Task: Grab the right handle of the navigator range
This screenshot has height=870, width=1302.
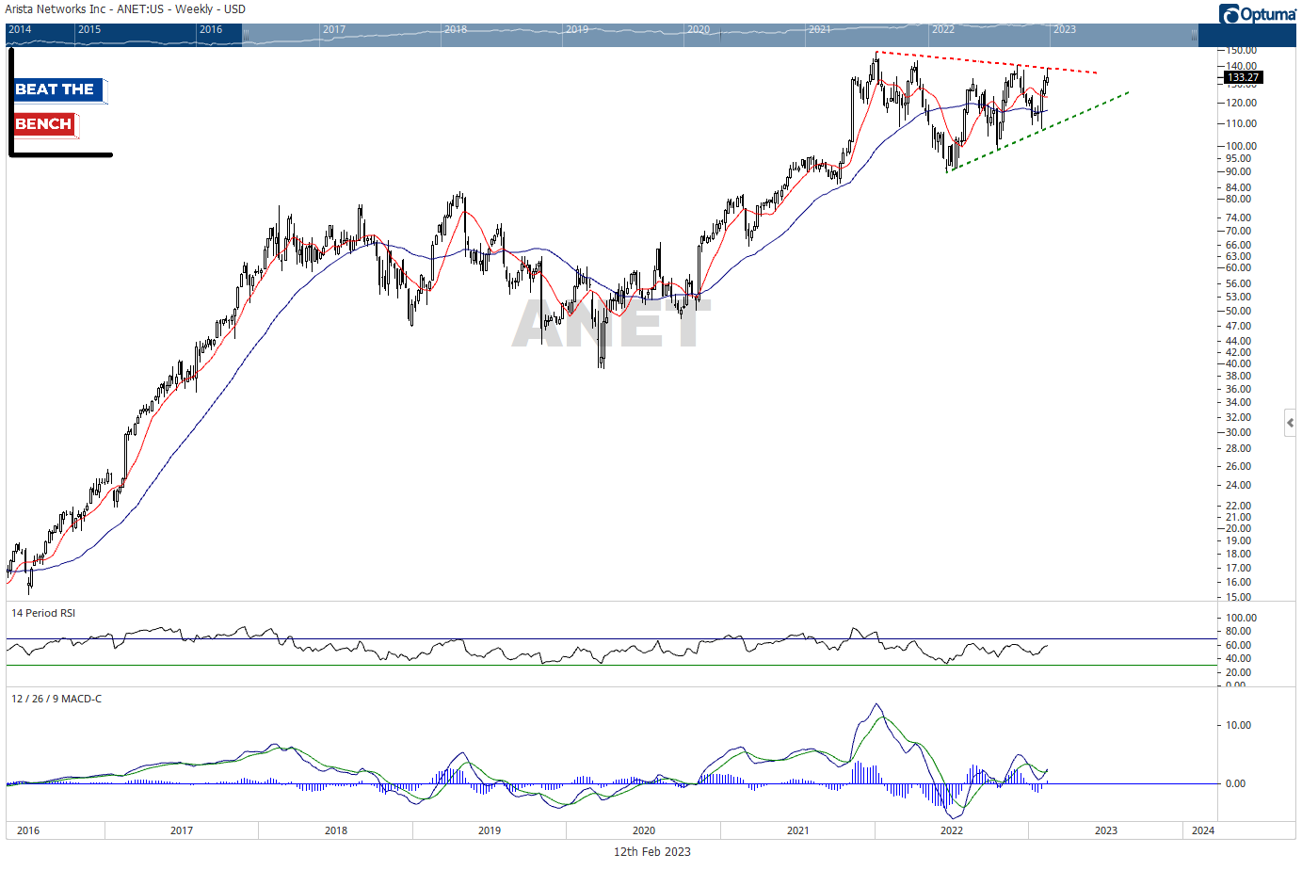Action: click(x=1194, y=34)
